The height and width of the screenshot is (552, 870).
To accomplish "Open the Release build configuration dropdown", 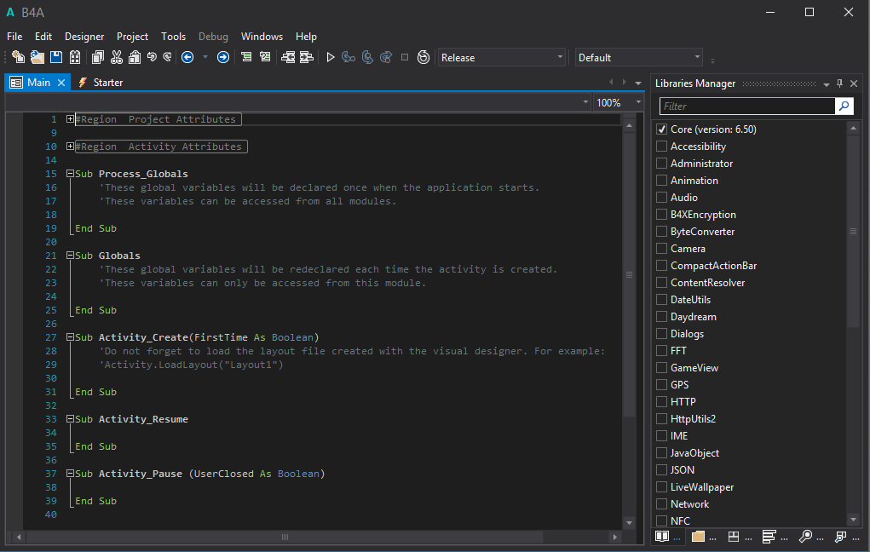I will 502,57.
